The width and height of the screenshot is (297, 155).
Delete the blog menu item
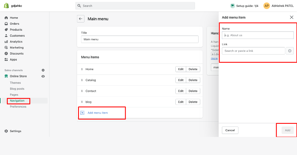coord(193,102)
